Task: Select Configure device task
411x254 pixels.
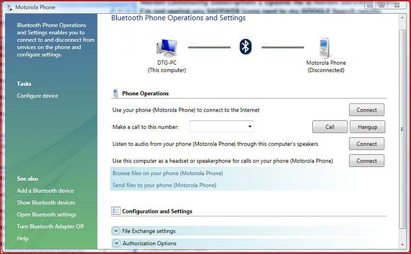Action: (x=37, y=96)
